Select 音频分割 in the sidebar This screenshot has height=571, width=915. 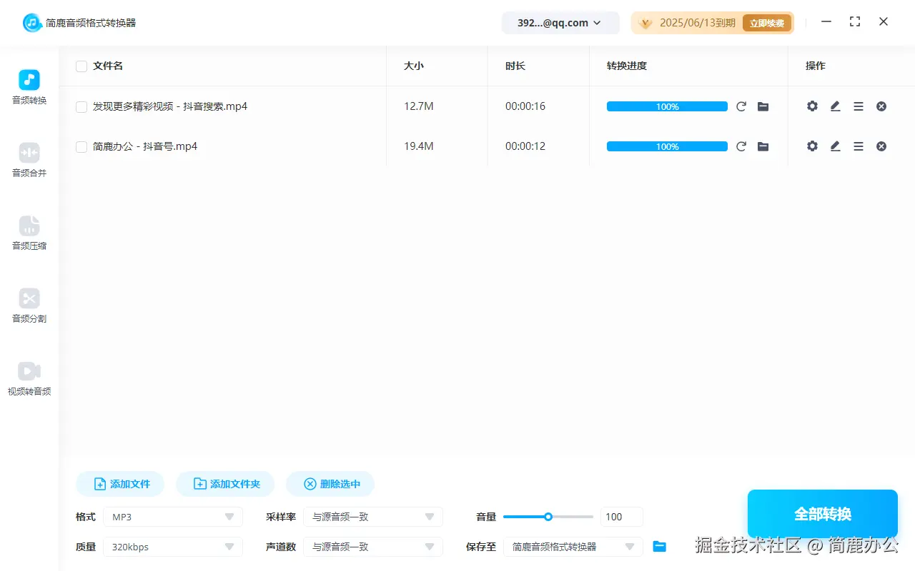[29, 306]
